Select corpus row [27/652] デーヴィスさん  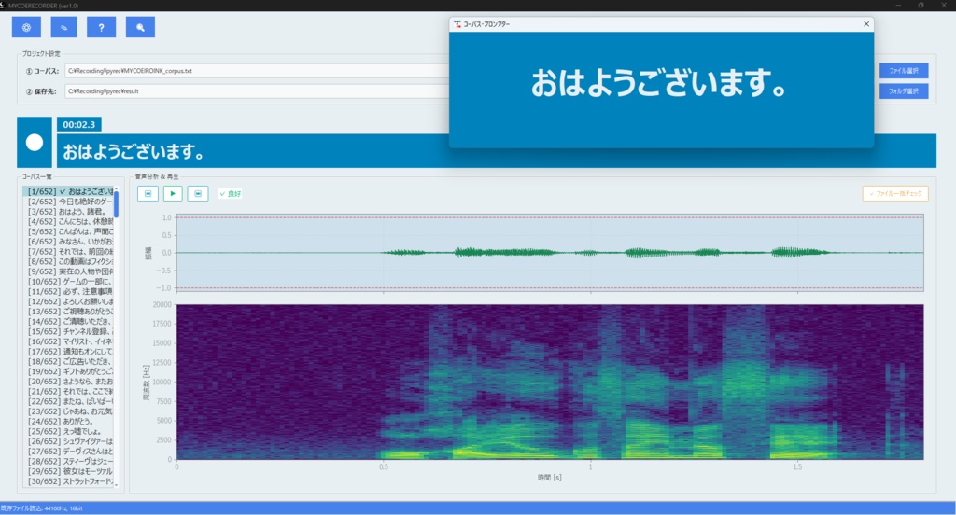point(68,451)
